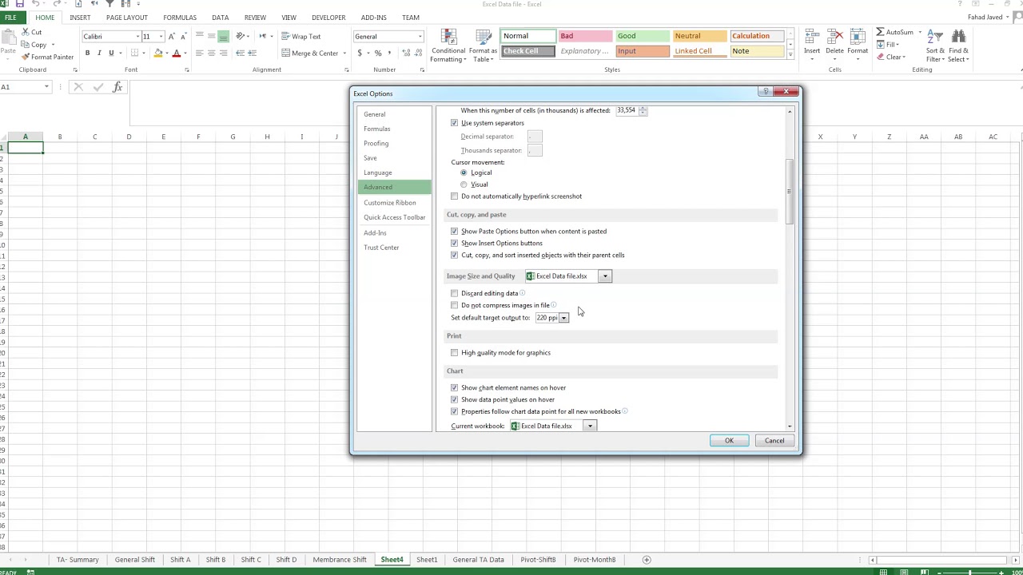Apply the Neutral cell style
1023x575 pixels.
pyautogui.click(x=699, y=36)
